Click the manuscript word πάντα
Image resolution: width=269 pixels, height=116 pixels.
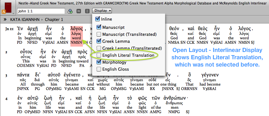coord(23,75)
